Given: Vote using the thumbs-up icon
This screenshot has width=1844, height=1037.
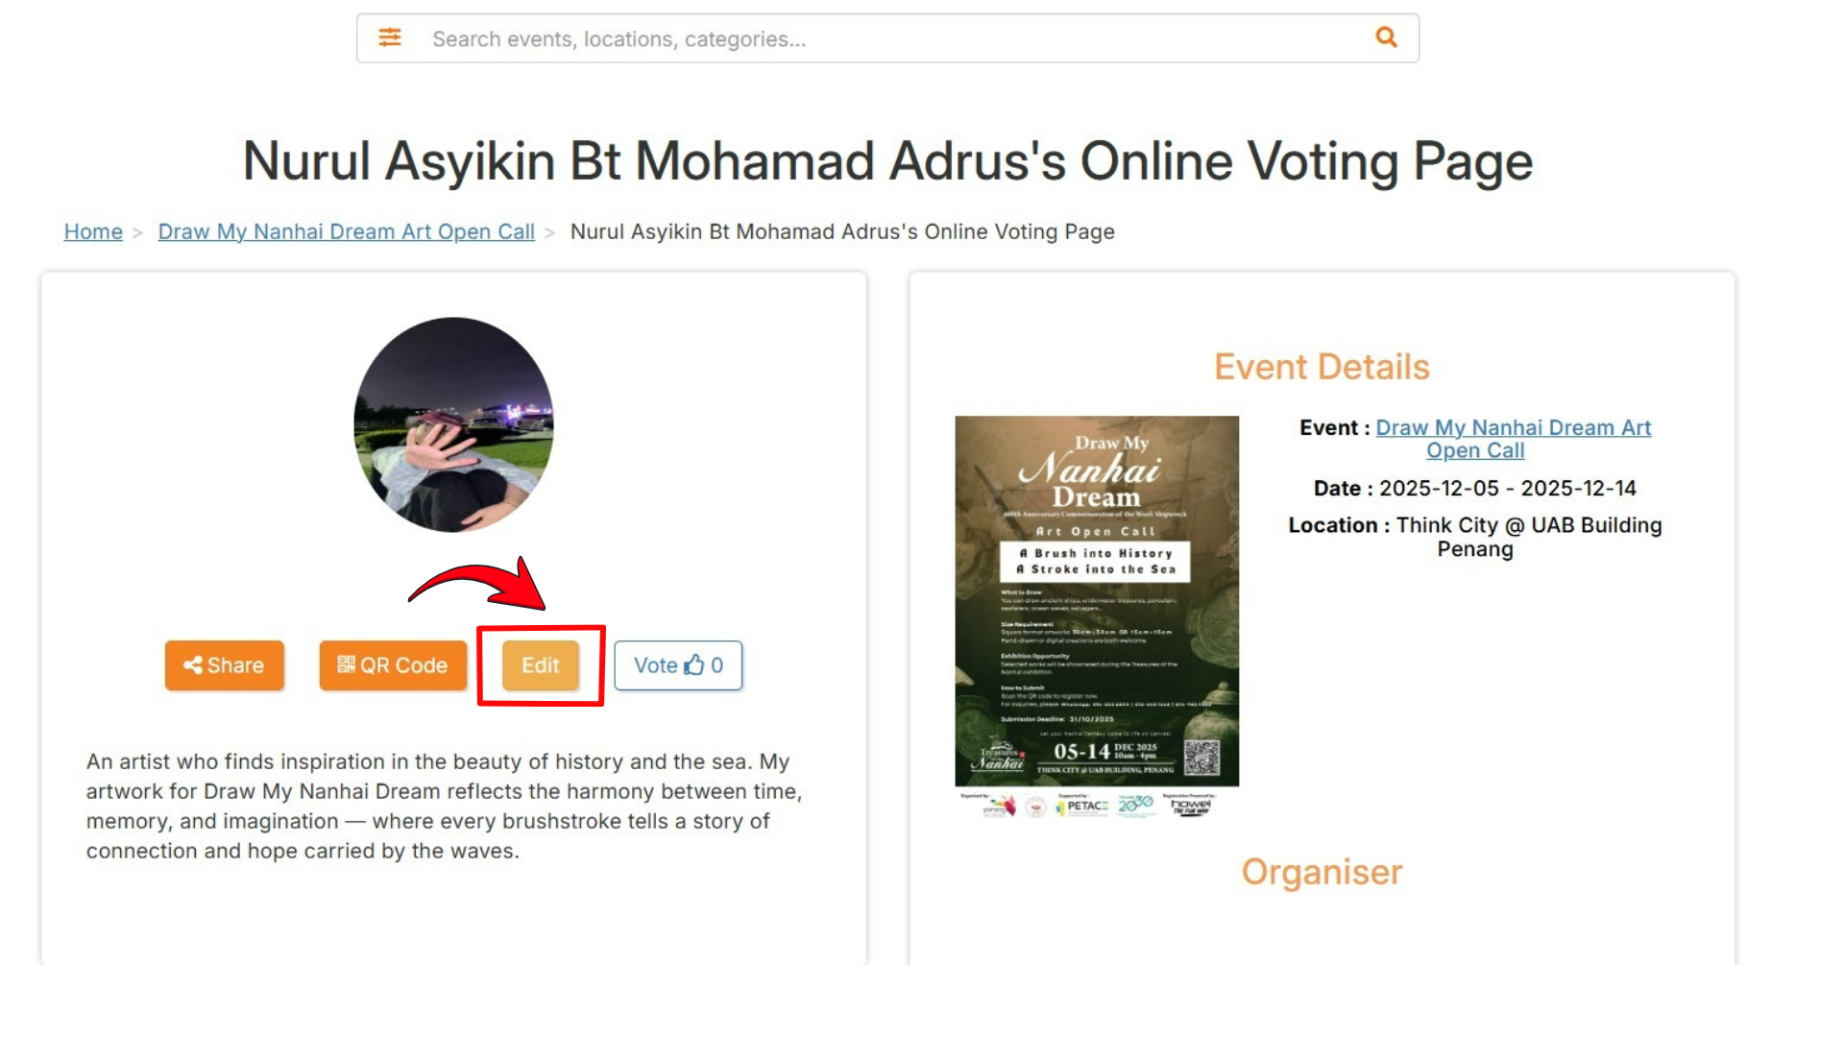Looking at the screenshot, I should pyautogui.click(x=693, y=664).
